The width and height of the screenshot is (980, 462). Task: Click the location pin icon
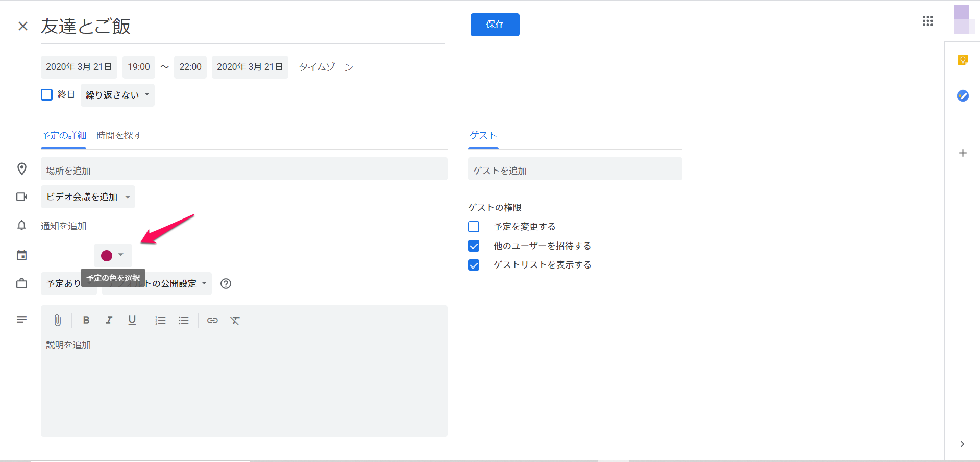pos(22,169)
